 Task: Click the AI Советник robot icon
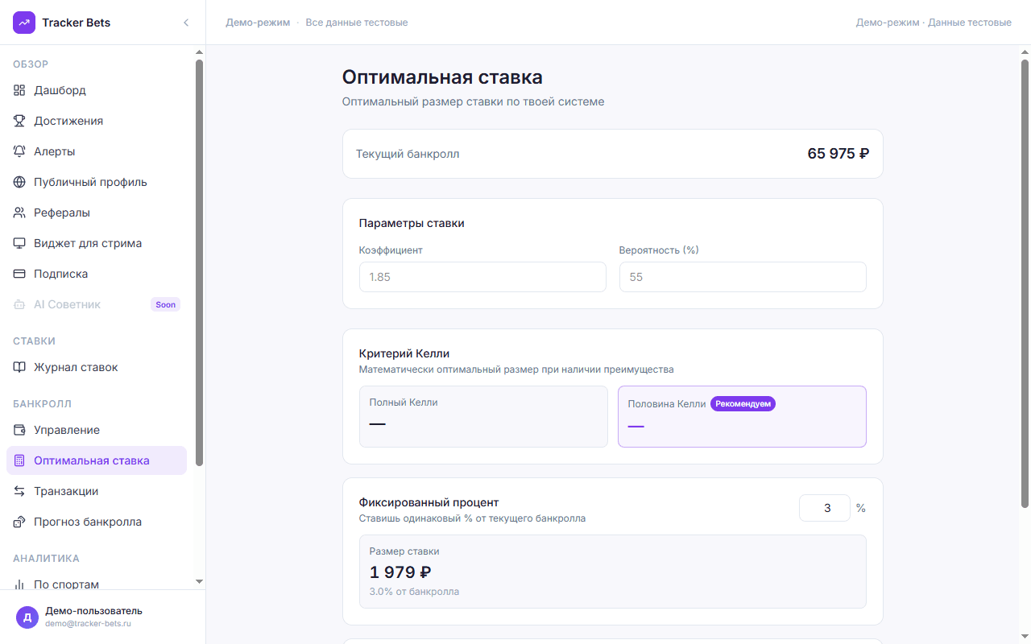tap(19, 304)
